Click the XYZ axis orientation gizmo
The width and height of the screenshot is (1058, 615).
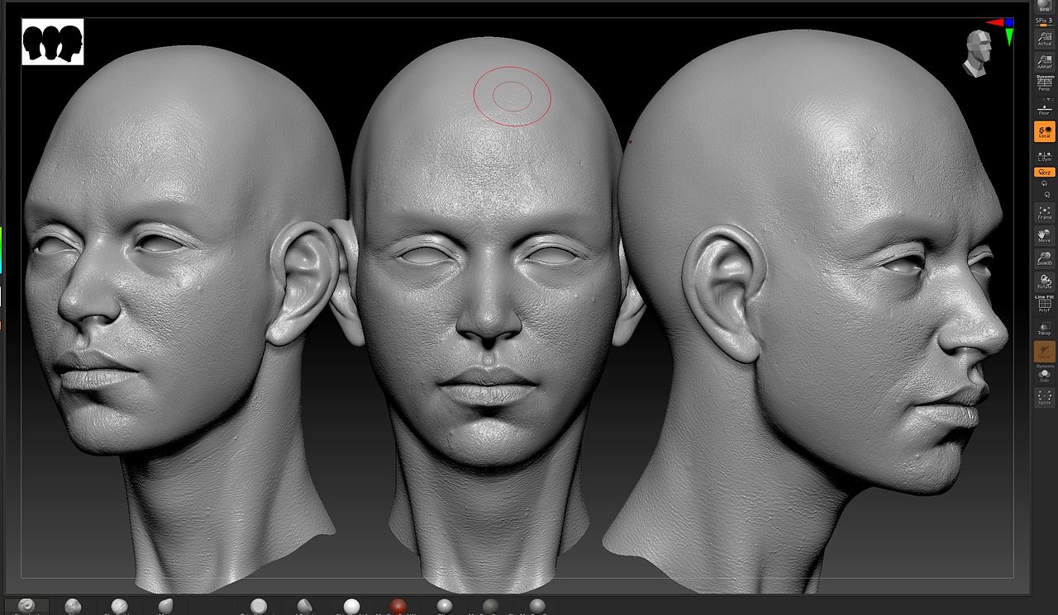coord(1001,31)
